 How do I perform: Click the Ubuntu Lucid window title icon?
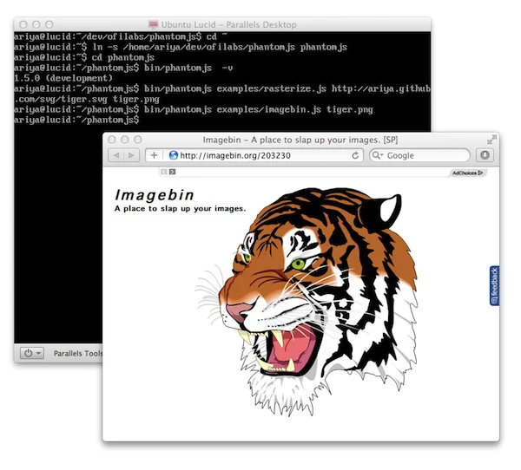tap(153, 24)
